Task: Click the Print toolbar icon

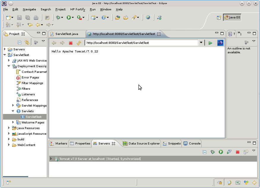Action: tap(36, 17)
